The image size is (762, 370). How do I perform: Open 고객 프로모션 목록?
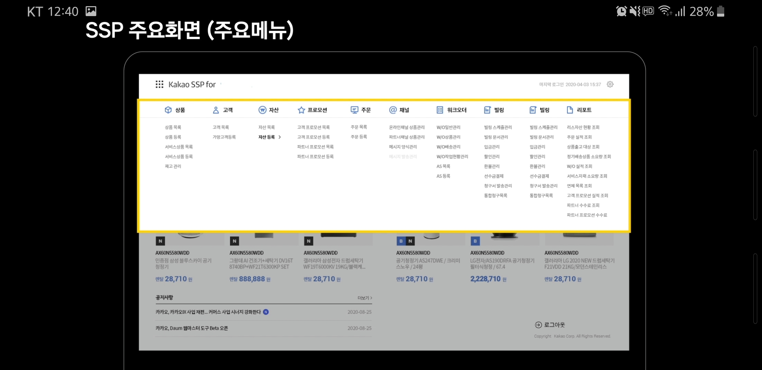313,127
